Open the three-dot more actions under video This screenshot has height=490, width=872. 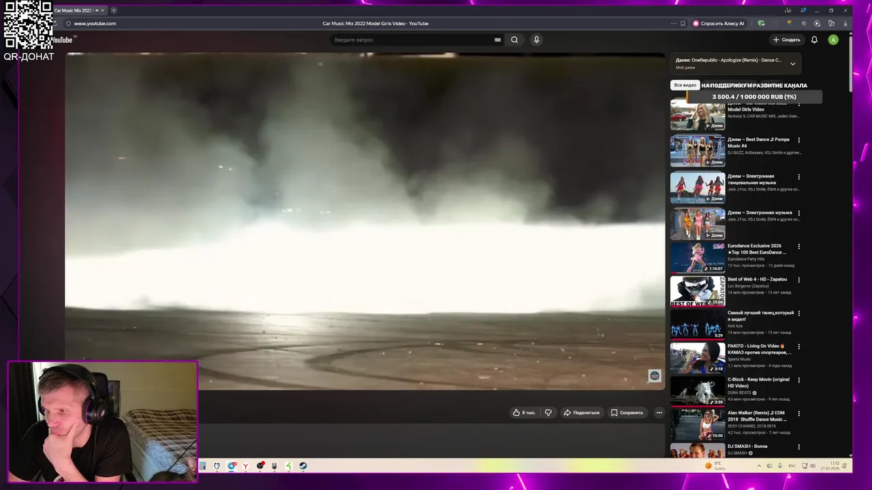coord(659,412)
